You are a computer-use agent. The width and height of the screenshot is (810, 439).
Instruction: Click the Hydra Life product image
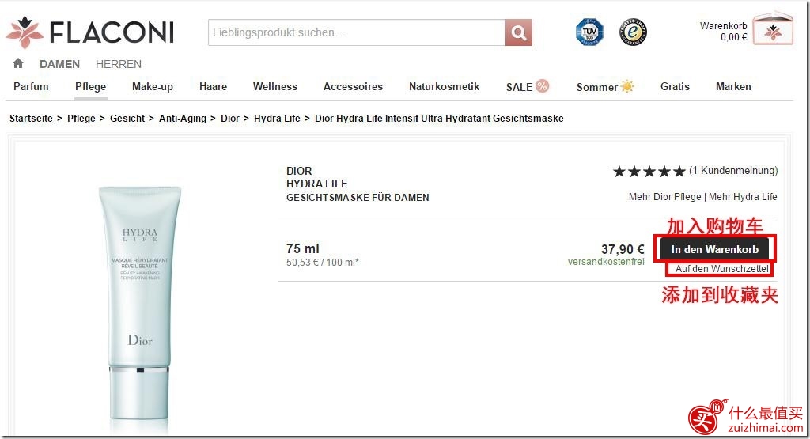click(x=139, y=308)
